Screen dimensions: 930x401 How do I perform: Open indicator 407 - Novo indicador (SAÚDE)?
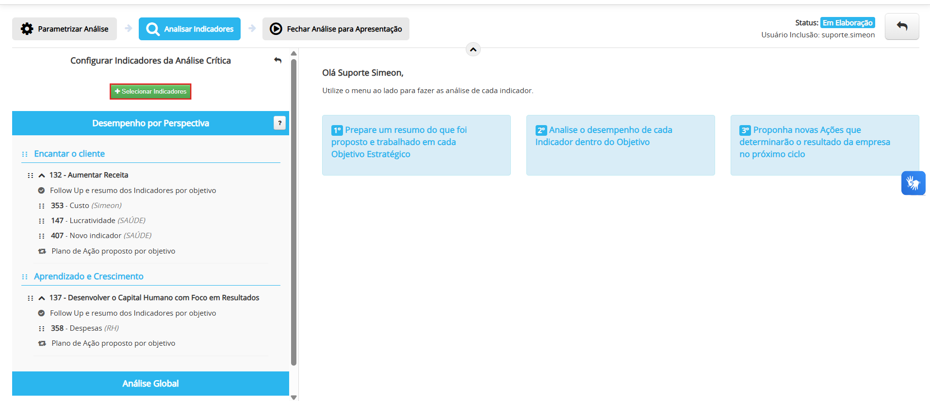(101, 236)
